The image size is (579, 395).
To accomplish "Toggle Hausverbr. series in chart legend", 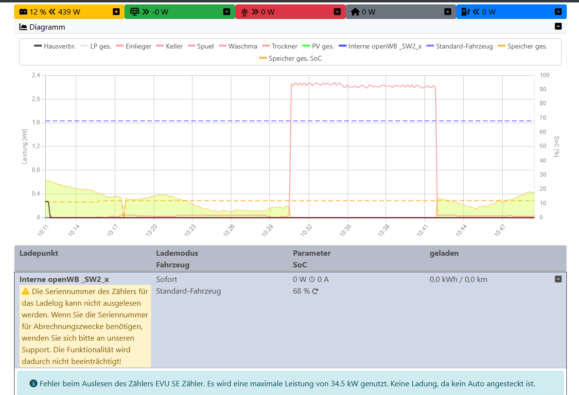I will point(55,47).
